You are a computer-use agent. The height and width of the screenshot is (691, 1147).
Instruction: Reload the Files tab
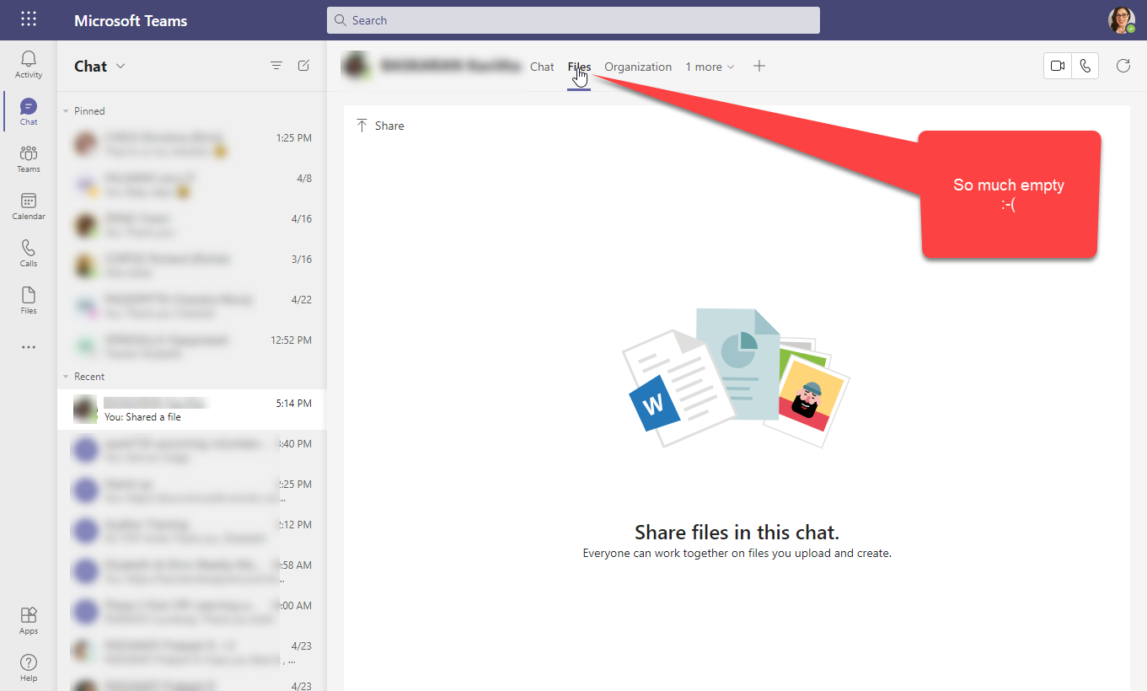1123,66
